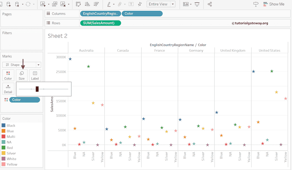The image size is (292, 170).
Task: Open the Size property on the Marks card
Action: pyautogui.click(x=22, y=75)
